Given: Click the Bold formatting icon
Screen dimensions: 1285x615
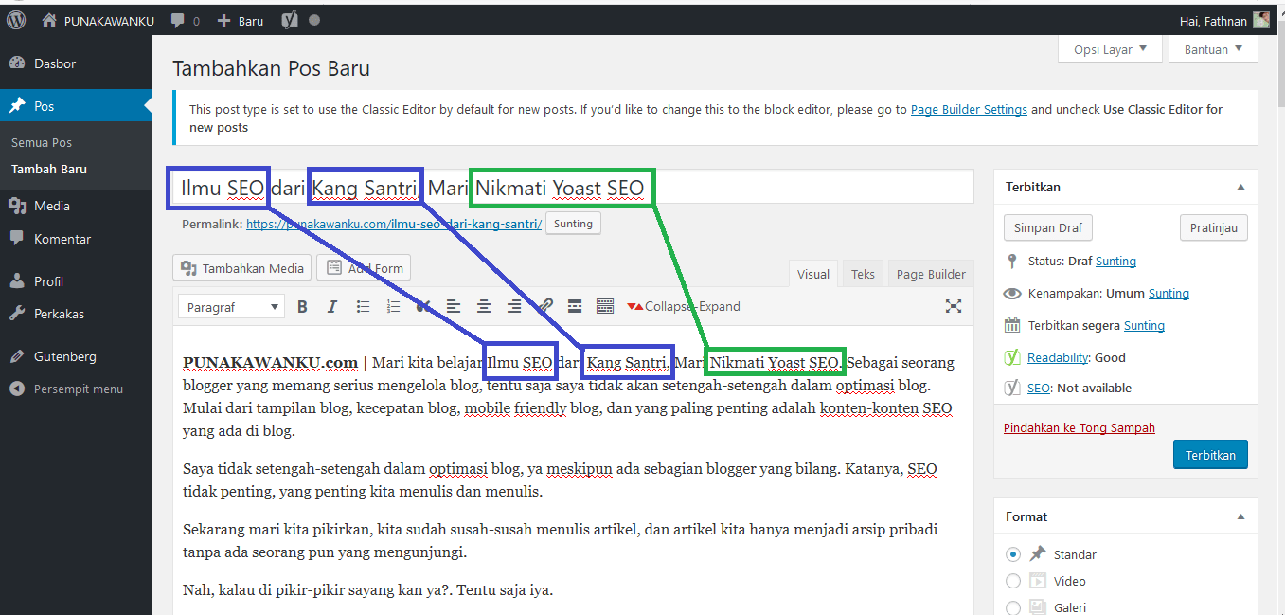Looking at the screenshot, I should coord(302,306).
